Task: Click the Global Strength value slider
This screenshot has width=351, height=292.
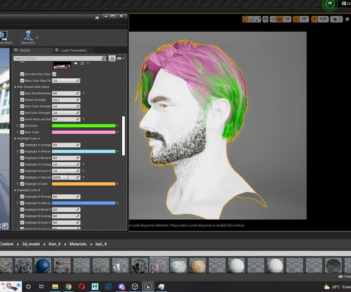Action: 66,100
